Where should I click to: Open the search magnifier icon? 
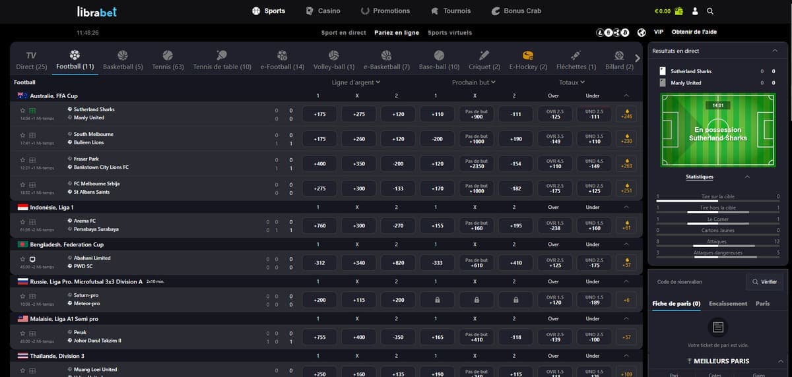pos(710,11)
